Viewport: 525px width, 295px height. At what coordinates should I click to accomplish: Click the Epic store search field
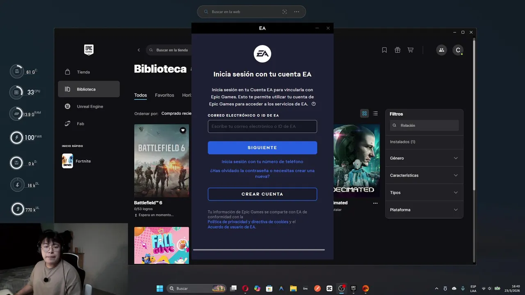[x=169, y=50]
